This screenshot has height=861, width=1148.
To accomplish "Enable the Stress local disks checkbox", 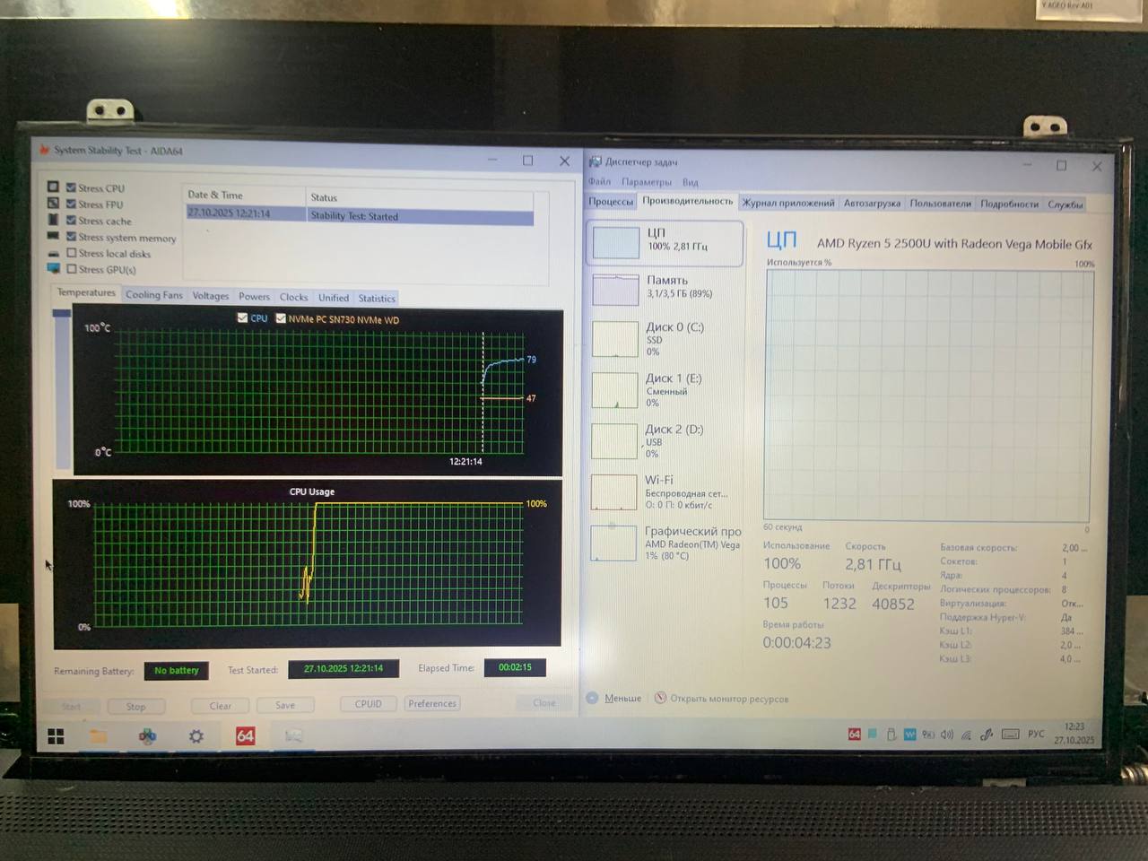I will 72,253.
